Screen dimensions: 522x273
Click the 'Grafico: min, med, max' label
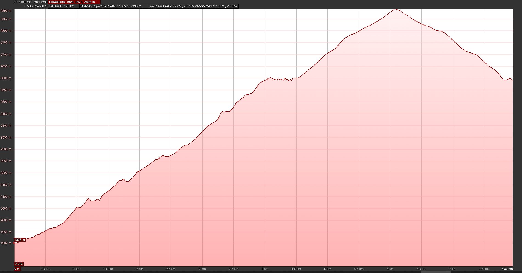point(31,2)
